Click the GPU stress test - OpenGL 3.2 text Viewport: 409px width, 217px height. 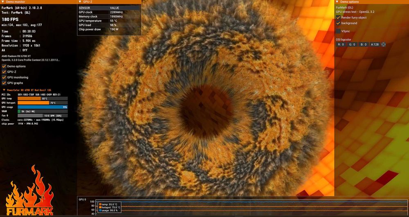pyautogui.click(x=355, y=12)
